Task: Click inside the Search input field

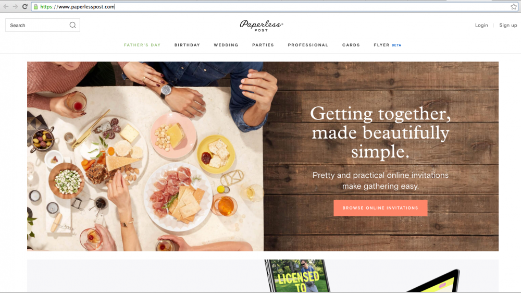Action: click(x=38, y=25)
